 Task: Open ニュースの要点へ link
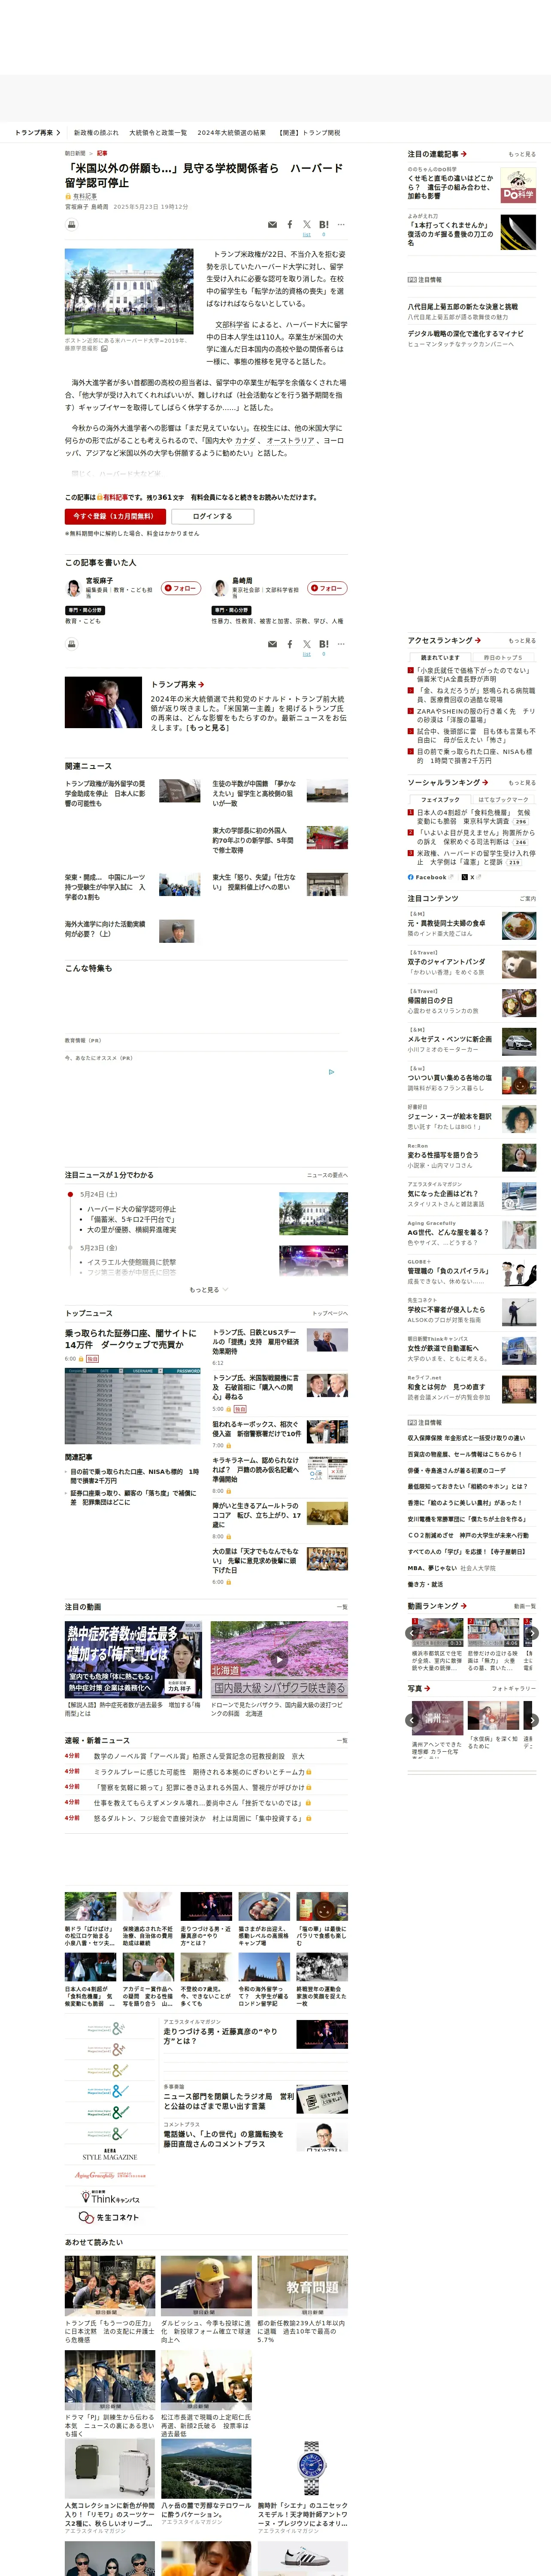coord(327,1175)
